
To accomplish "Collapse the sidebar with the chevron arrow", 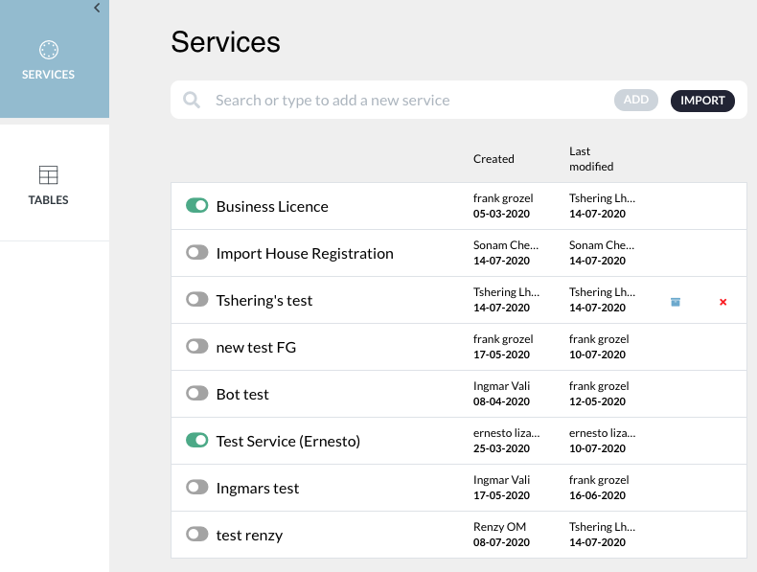I will (x=97, y=8).
